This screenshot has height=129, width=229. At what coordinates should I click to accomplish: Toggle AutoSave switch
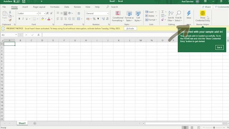pos(16,1)
